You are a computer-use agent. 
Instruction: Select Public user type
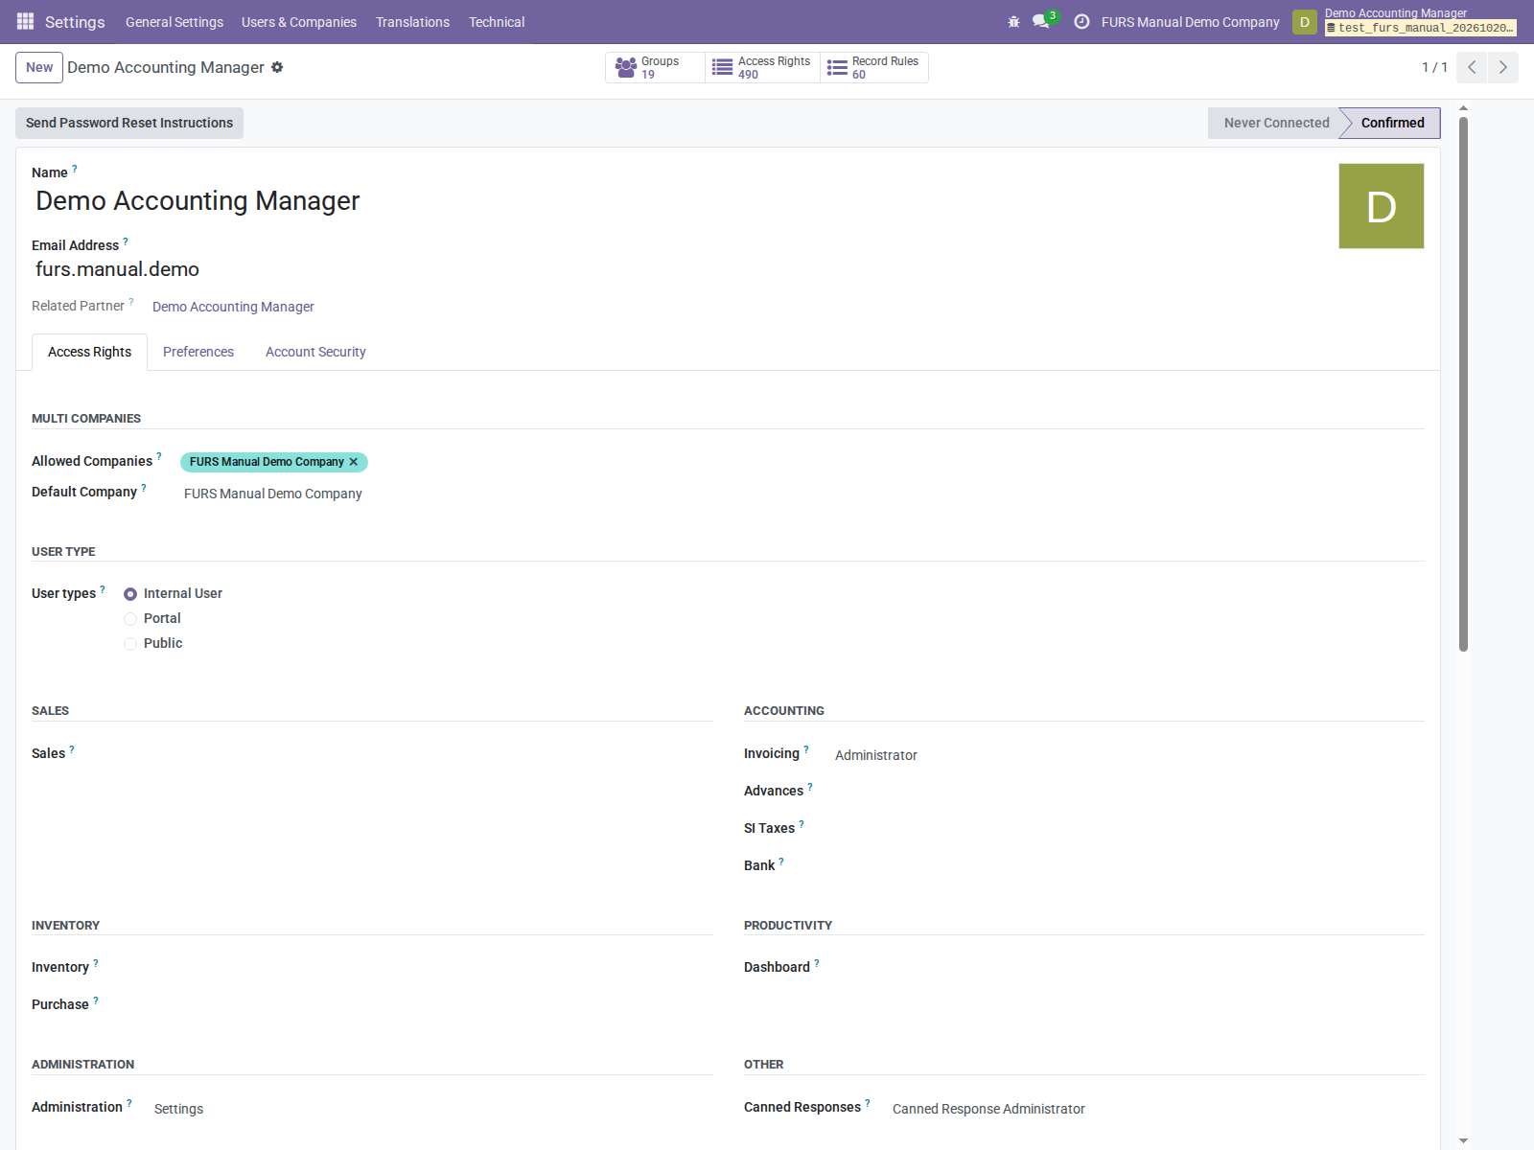tap(130, 644)
